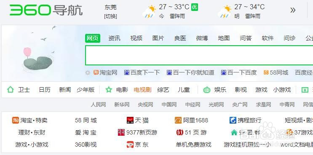
Task: Open the 新华网 news site link
Action: point(122,104)
